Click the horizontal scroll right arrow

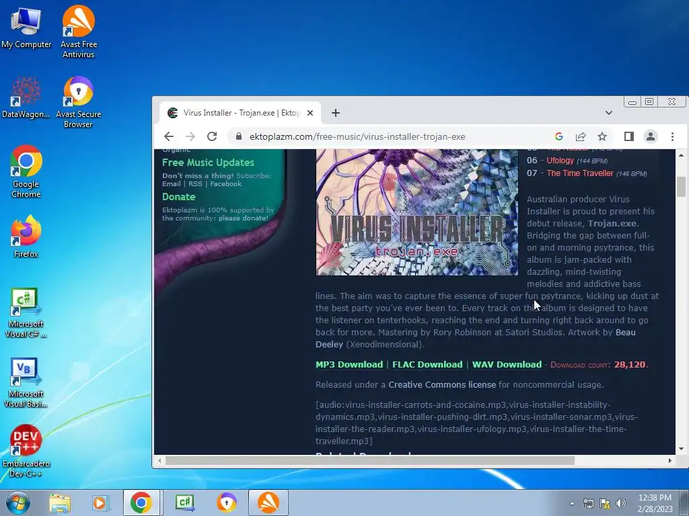[x=669, y=461]
